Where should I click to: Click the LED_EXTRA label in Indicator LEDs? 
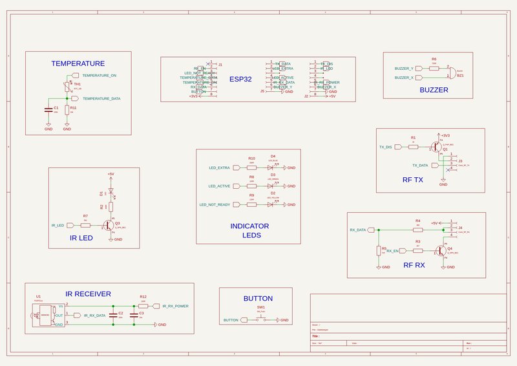point(219,168)
